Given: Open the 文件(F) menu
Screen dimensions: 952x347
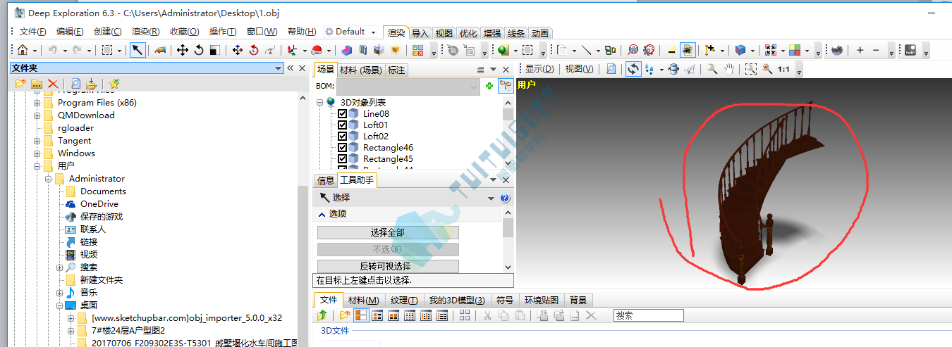Looking at the screenshot, I should click(32, 32).
